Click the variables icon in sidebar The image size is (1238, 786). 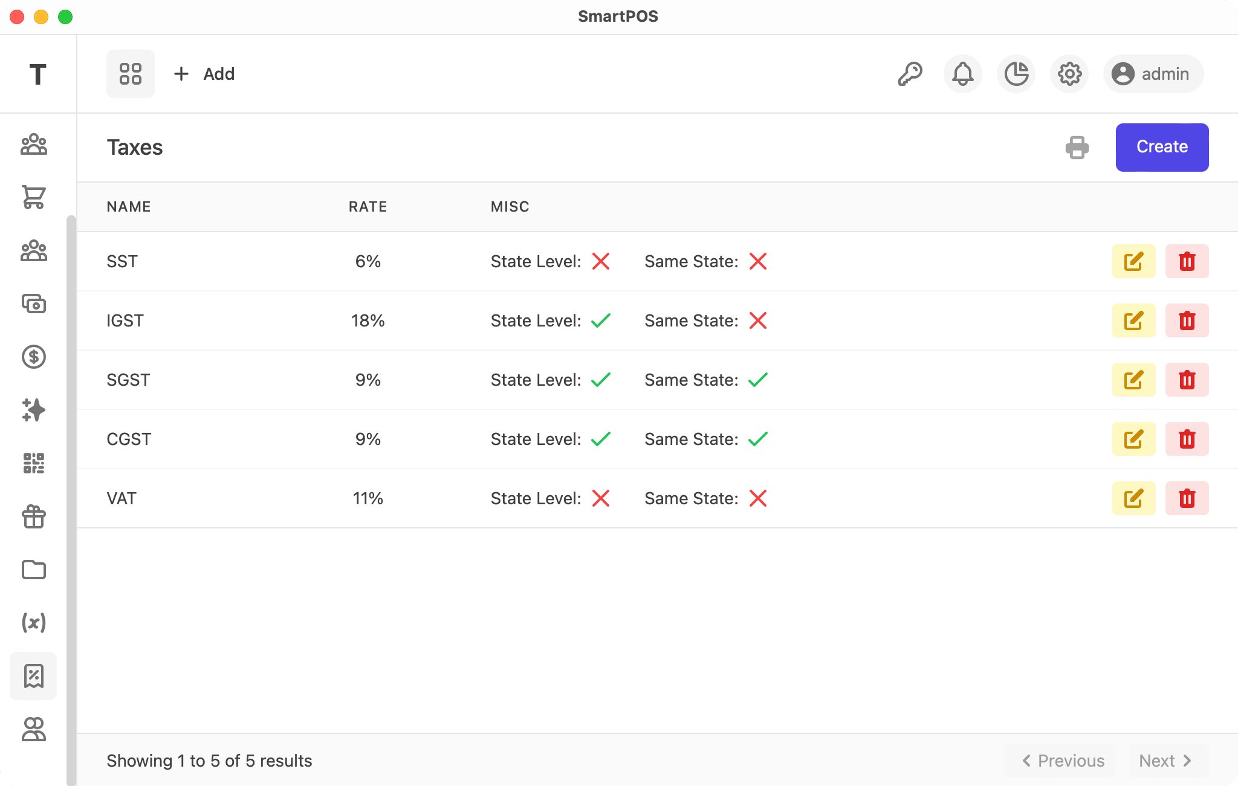point(33,623)
